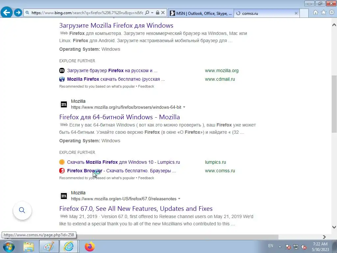Screen dimensions: 337x253
Task: Click the vertical scrollbar up arrow
Action: (x=334, y=25)
